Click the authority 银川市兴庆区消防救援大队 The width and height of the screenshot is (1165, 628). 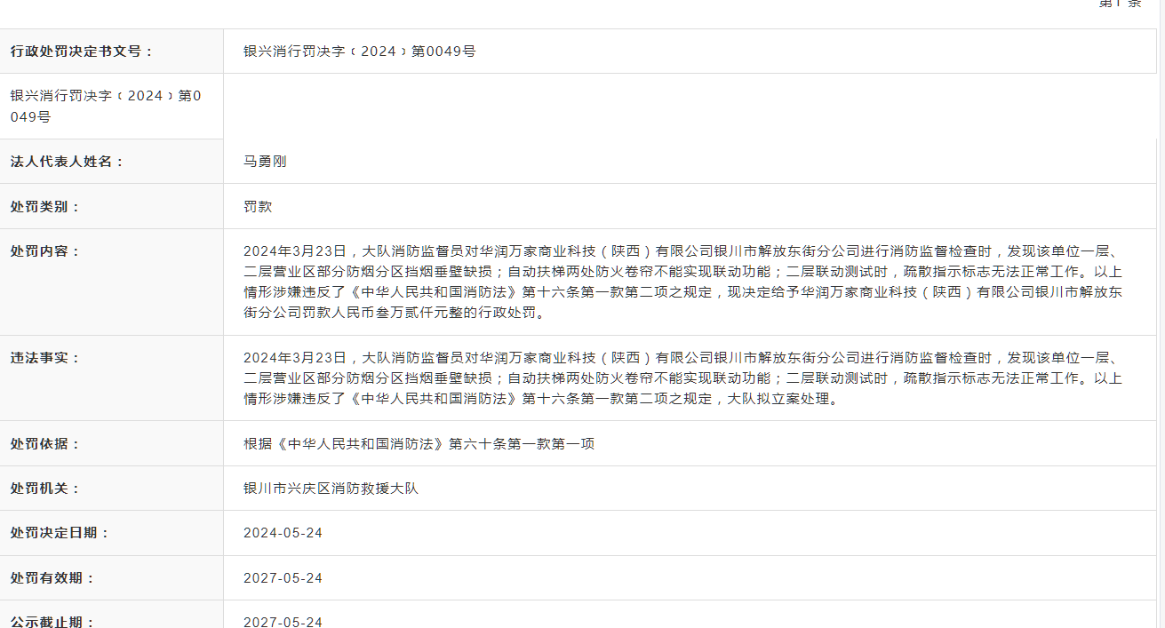tap(331, 489)
